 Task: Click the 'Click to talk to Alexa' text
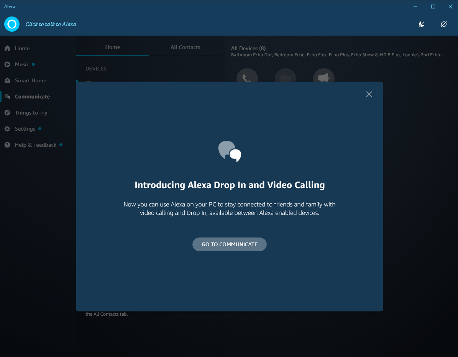[x=51, y=24]
